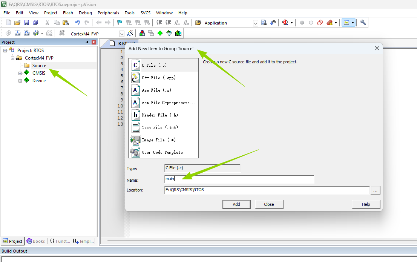Open the Application search combo box dropdown
417x262 pixels.
point(255,23)
